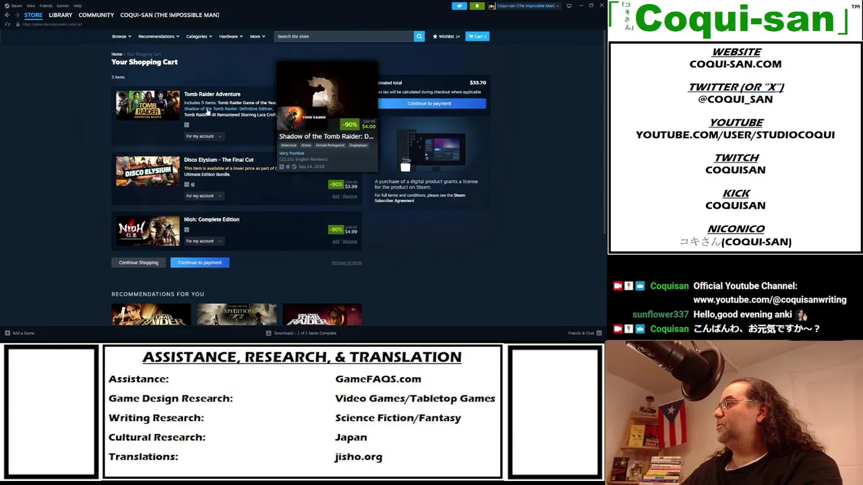This screenshot has height=485, width=863.
Task: Click the user avatar next to Coqui-san
Action: click(x=492, y=6)
